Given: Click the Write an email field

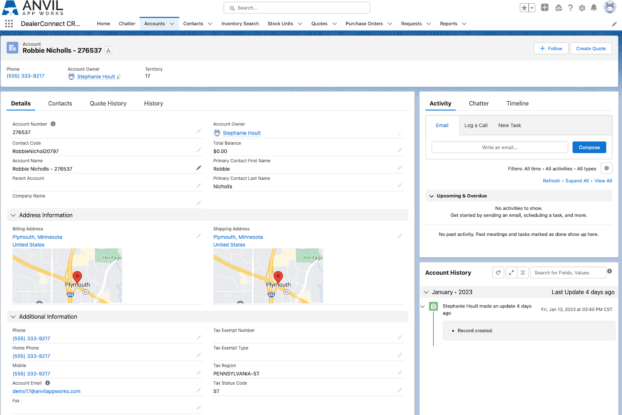Looking at the screenshot, I should point(500,147).
